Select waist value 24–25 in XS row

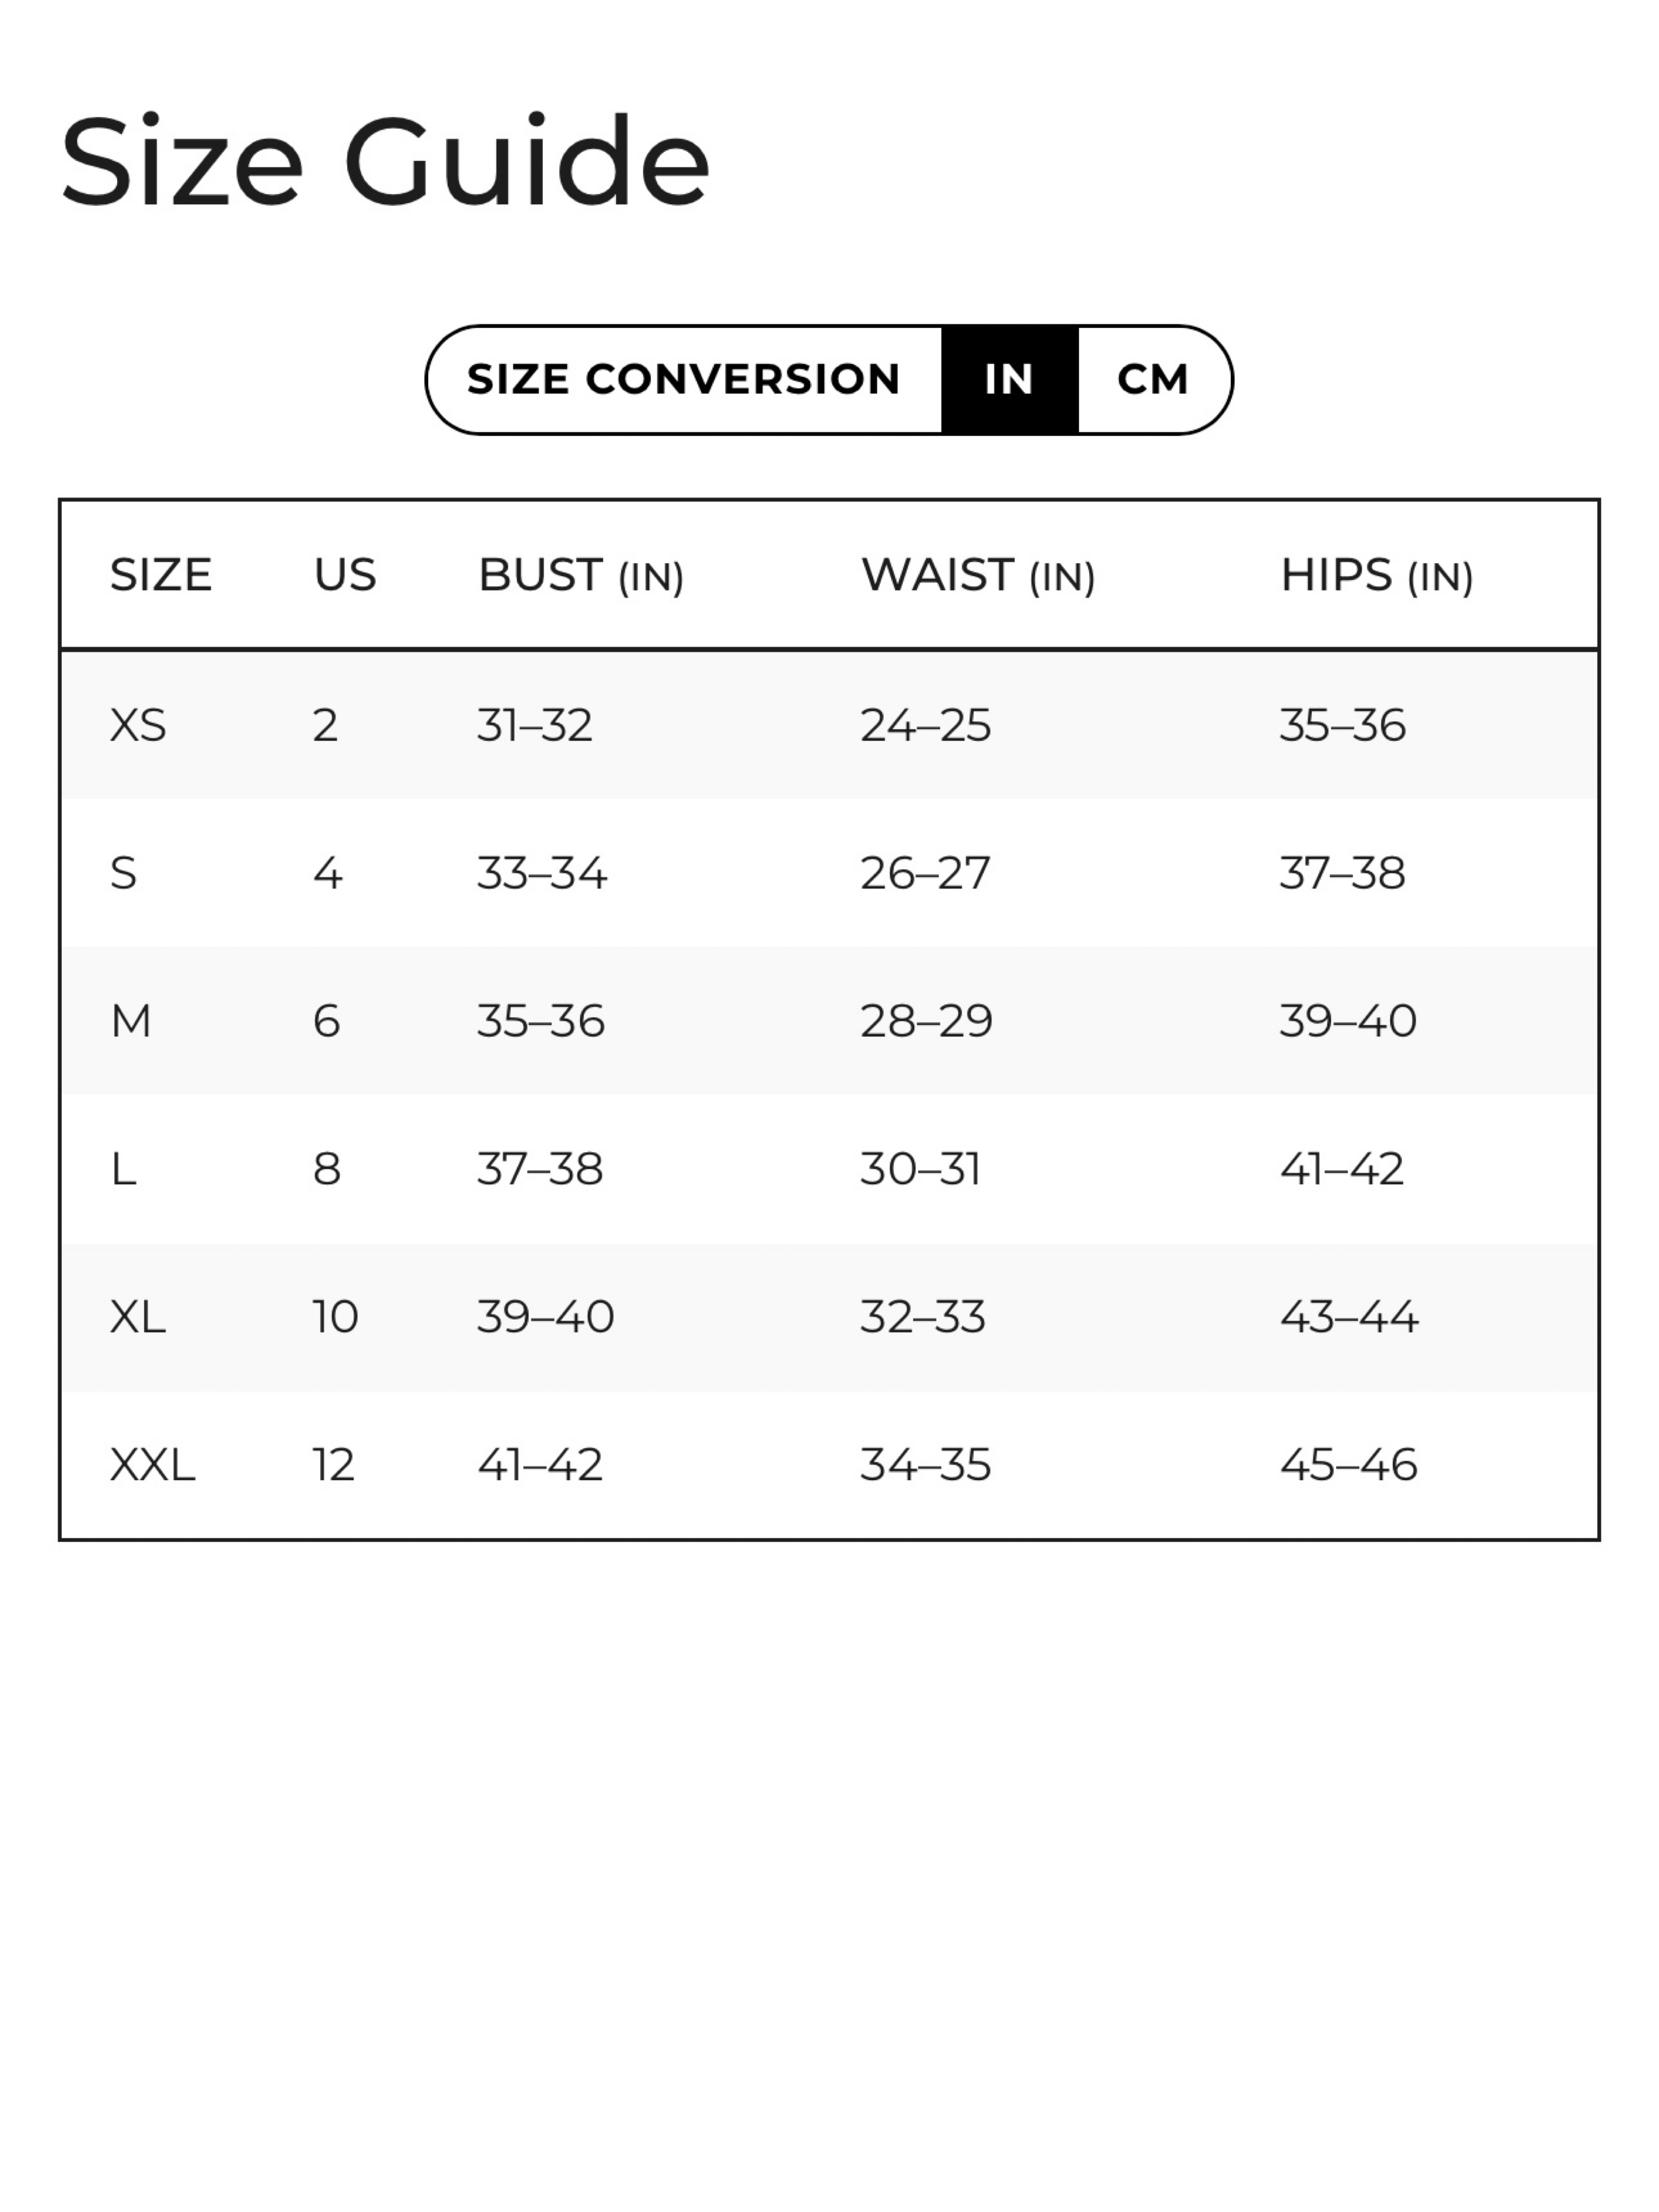click(x=926, y=725)
